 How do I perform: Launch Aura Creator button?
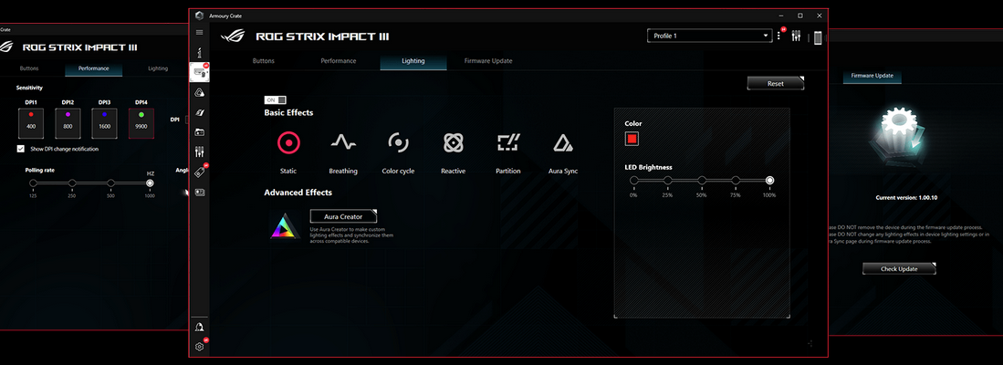pyautogui.click(x=337, y=216)
